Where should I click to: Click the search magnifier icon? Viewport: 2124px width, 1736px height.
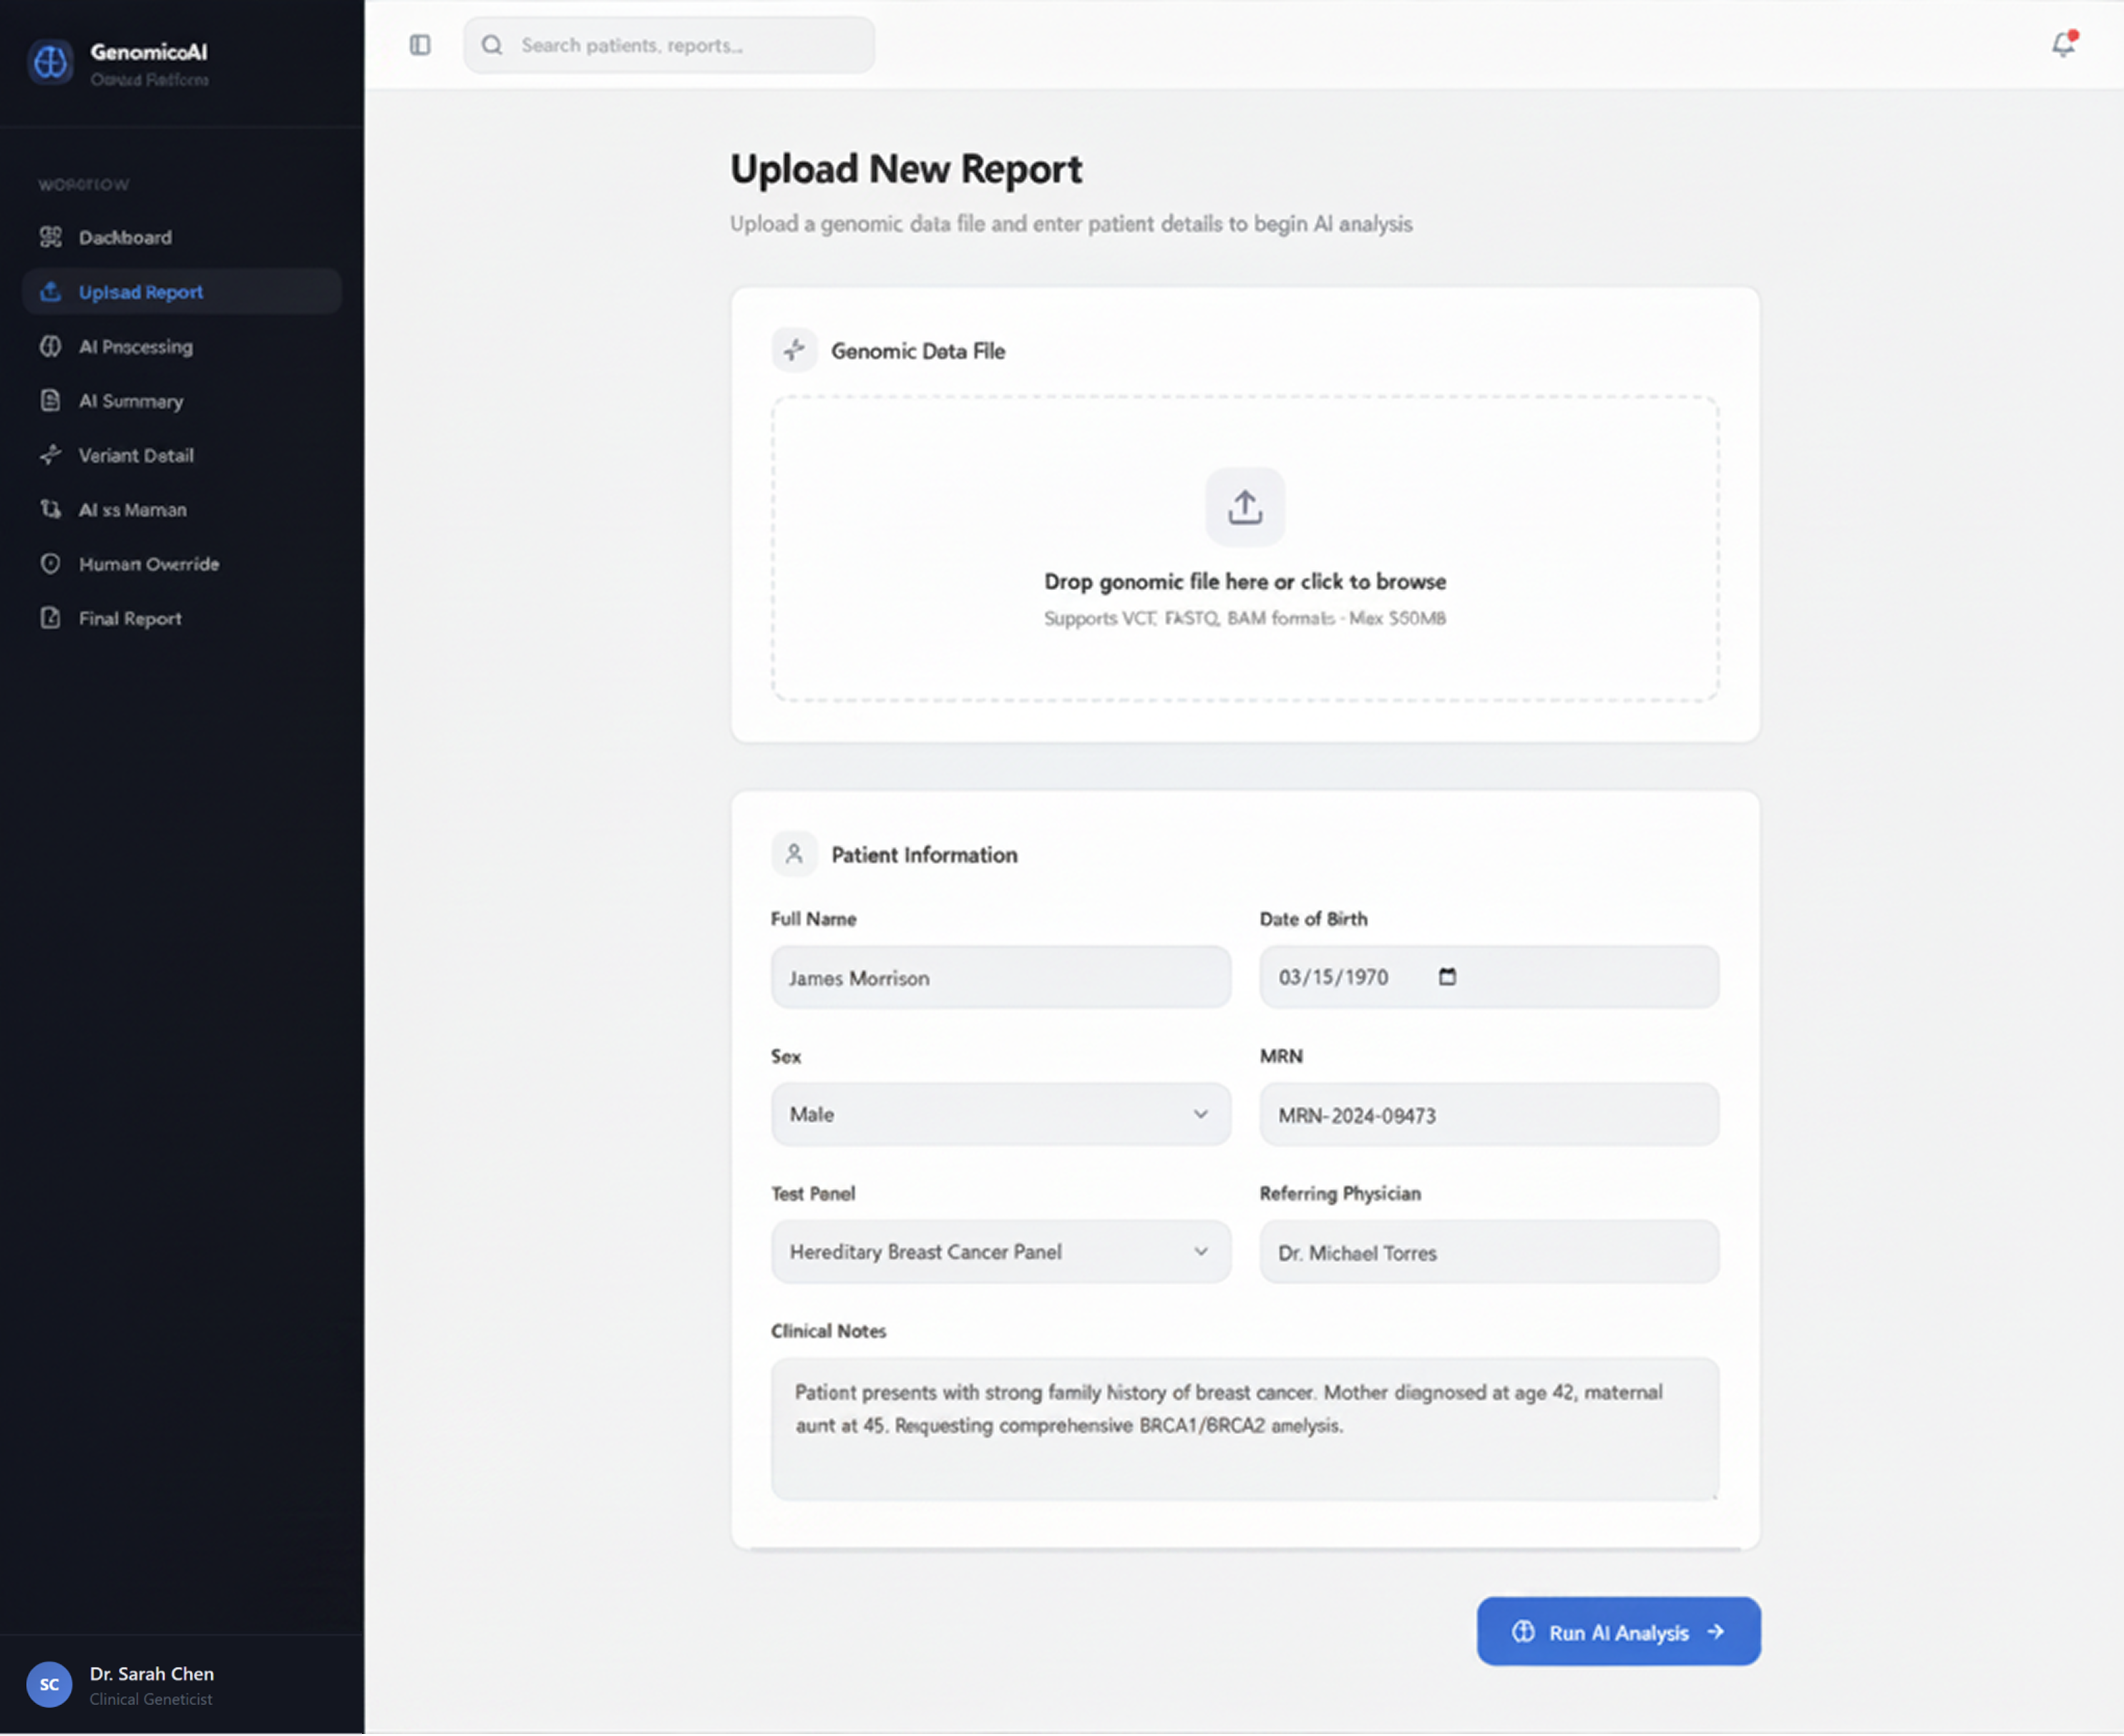coord(492,45)
